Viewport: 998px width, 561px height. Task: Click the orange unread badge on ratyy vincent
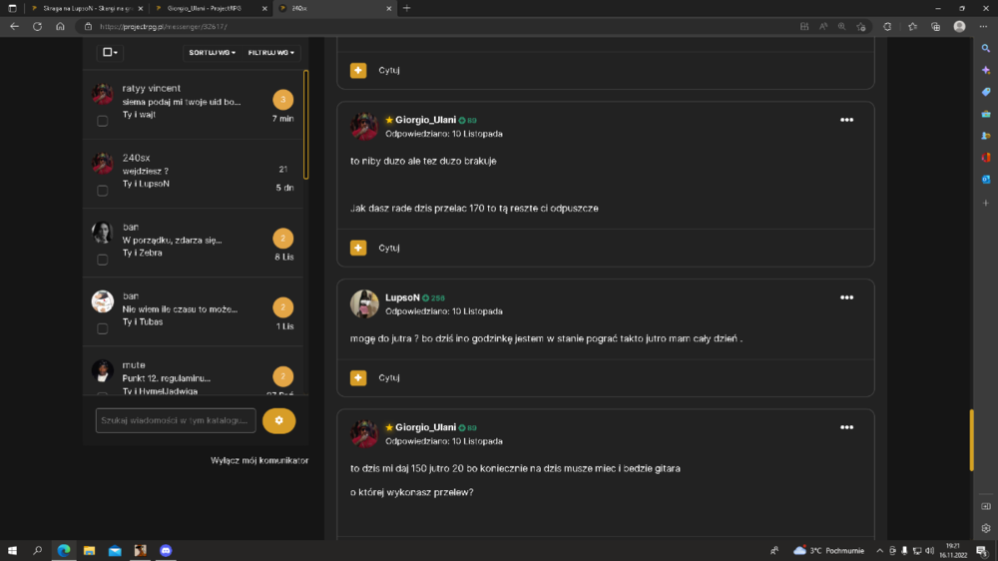coord(283,100)
